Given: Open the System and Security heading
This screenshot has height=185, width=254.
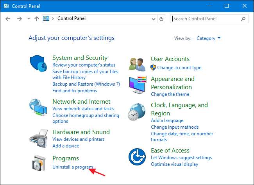Looking at the screenshot, I should coord(80,58).
